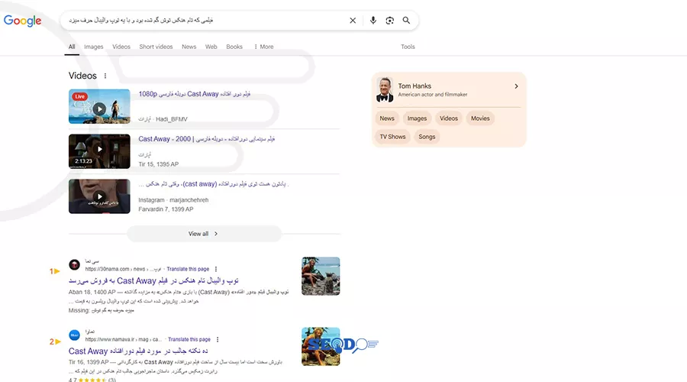
Task: Expand Tom Hanks knowledge panel chevron
Action: coord(516,86)
